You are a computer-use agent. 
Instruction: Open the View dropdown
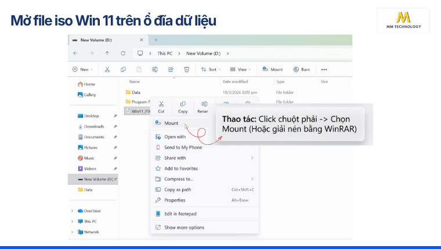pos(240,69)
